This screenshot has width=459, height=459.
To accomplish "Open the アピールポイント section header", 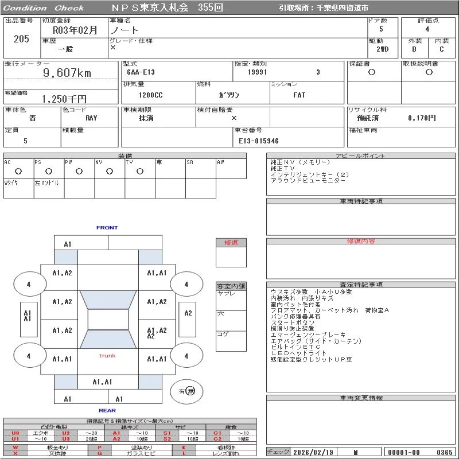I will [x=361, y=156].
